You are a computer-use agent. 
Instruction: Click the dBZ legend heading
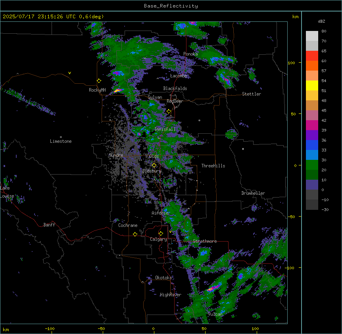point(321,21)
